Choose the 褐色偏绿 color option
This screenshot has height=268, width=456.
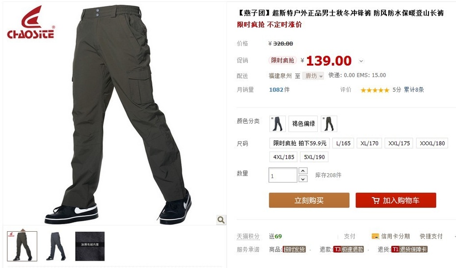(304, 124)
